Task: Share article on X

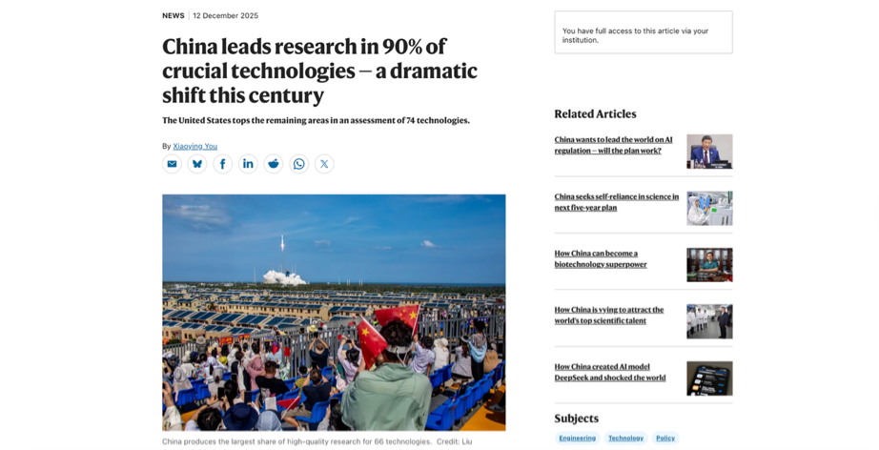Action: click(x=324, y=164)
